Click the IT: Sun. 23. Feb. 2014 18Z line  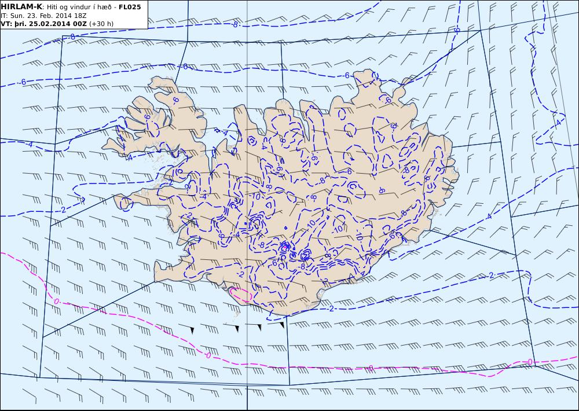tap(43, 16)
